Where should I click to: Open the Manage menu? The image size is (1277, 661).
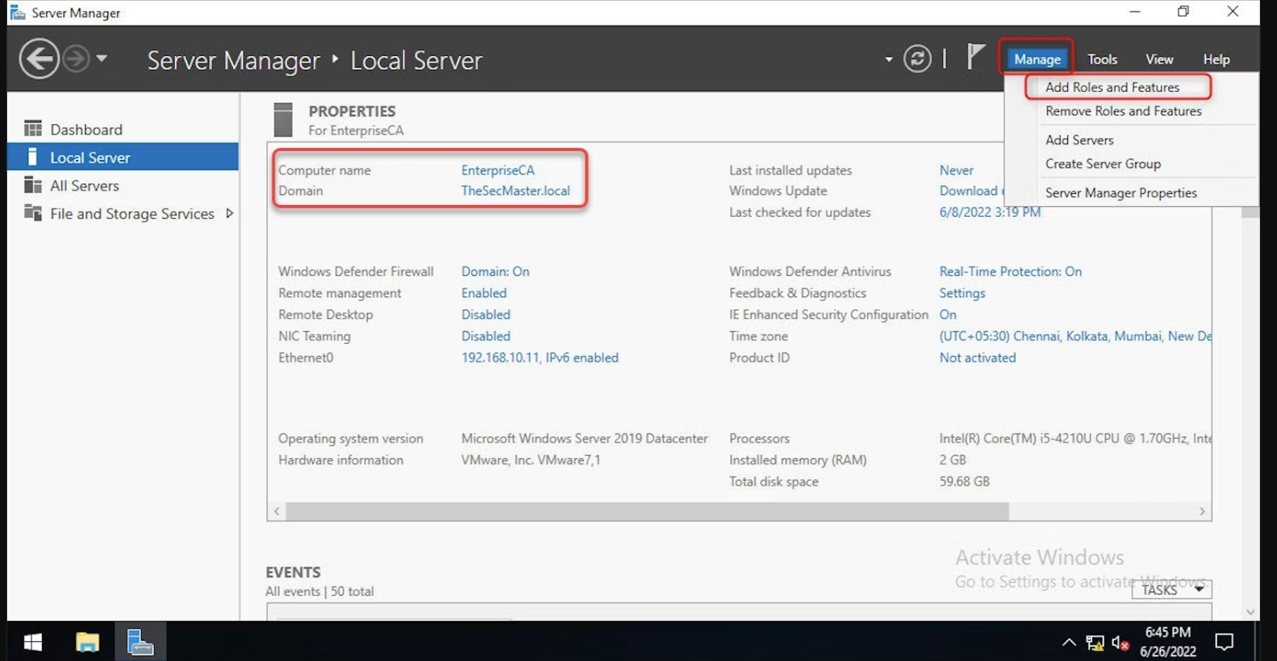1037,59
